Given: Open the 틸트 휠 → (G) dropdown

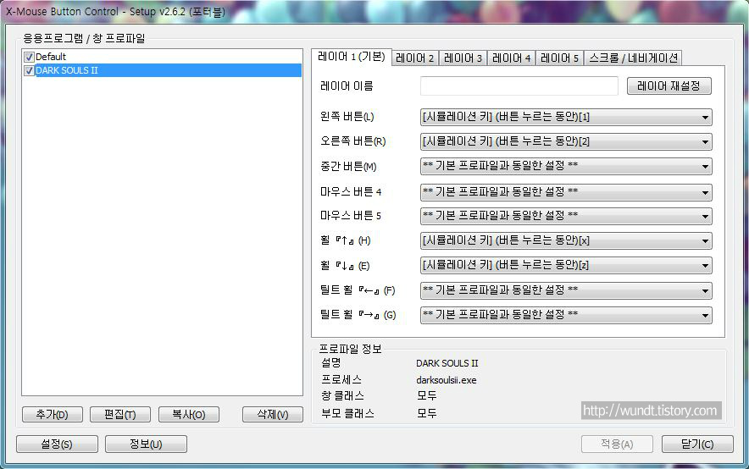Looking at the screenshot, I should [566, 315].
